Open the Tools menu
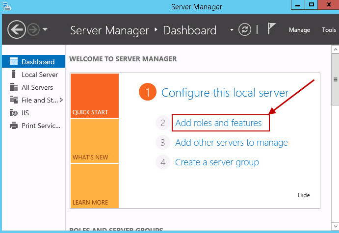 tap(329, 30)
